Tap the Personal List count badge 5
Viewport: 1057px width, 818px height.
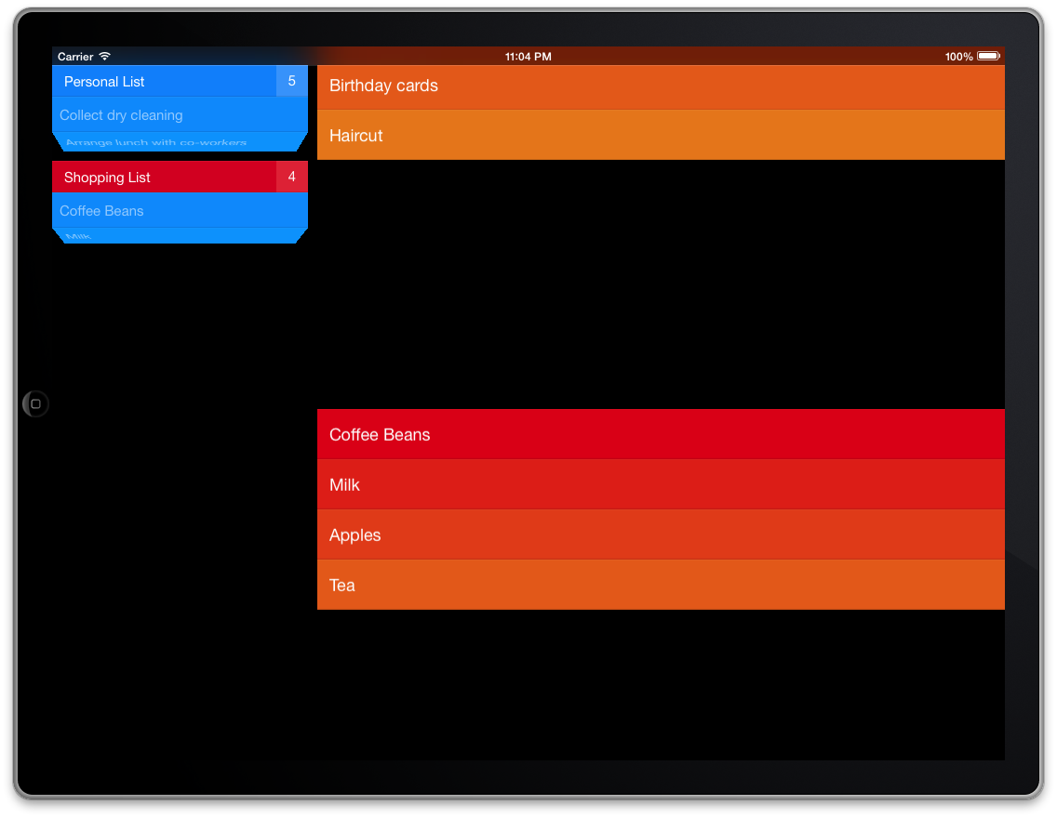coord(291,82)
